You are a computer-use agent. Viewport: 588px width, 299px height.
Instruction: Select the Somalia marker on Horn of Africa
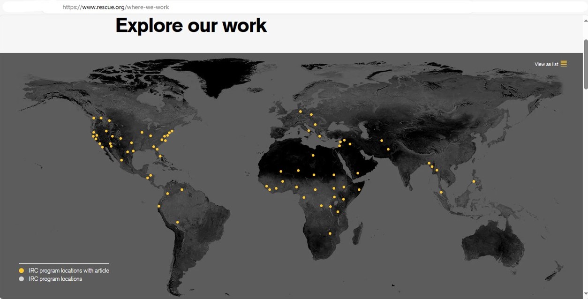pyautogui.click(x=359, y=190)
